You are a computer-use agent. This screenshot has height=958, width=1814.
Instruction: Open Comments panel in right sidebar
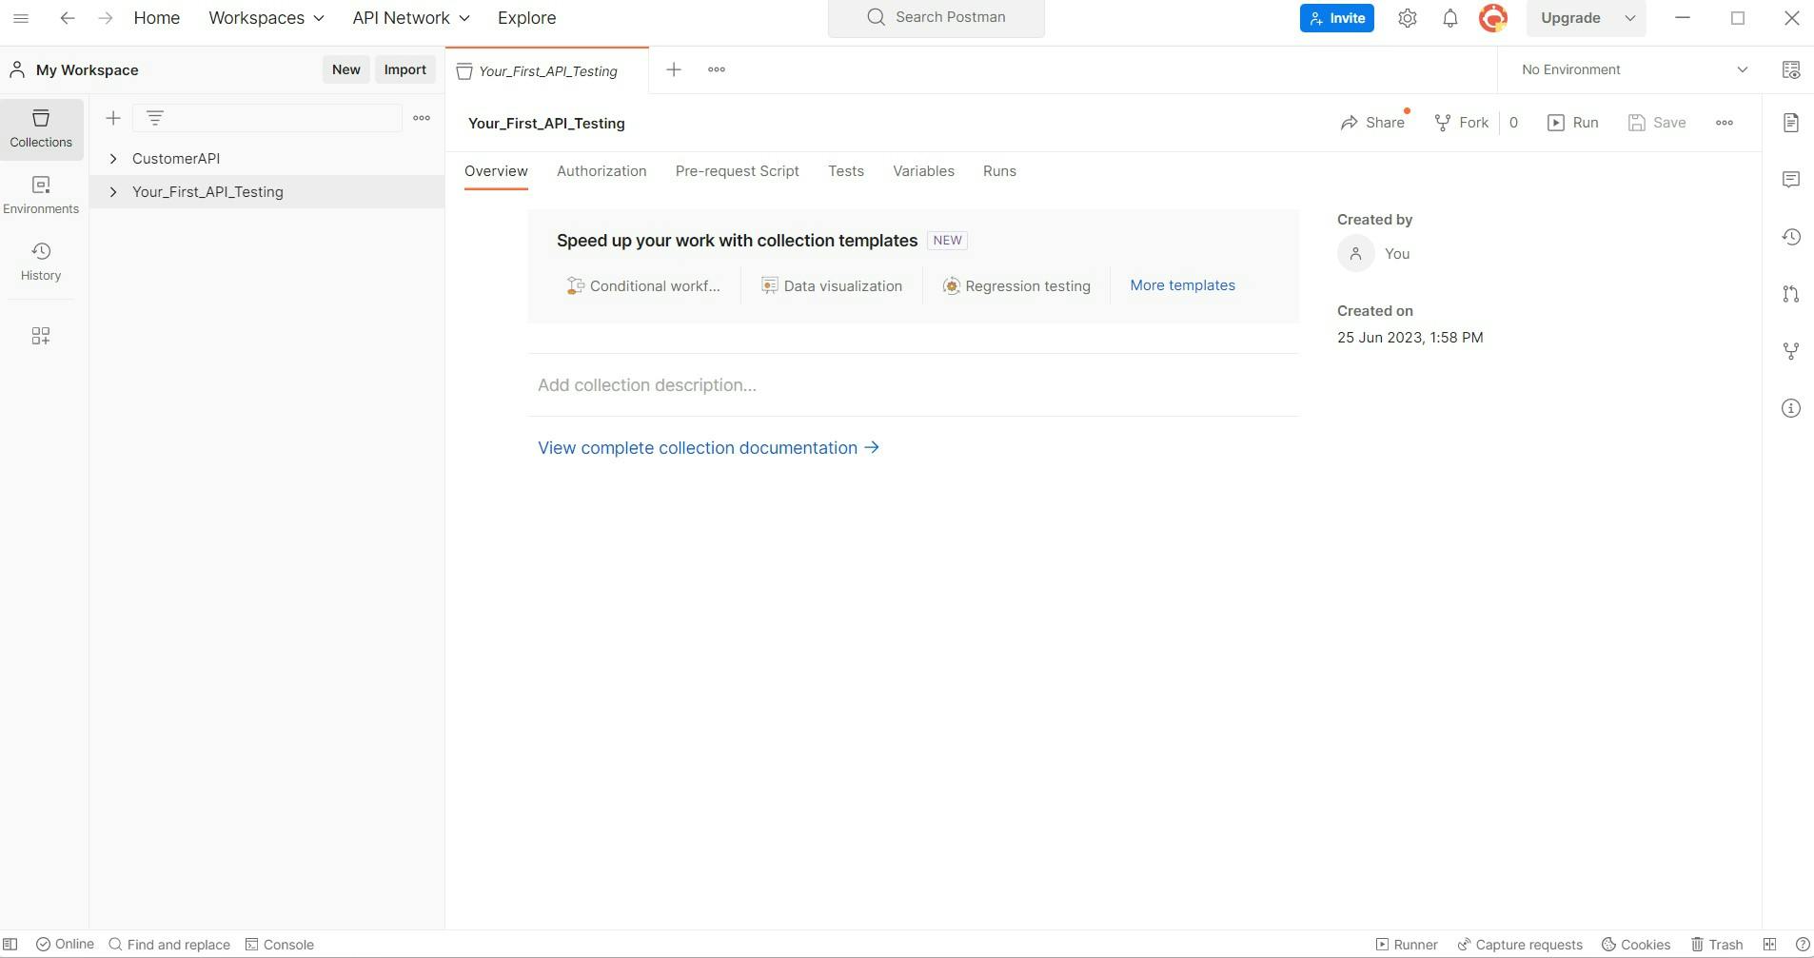(1791, 180)
